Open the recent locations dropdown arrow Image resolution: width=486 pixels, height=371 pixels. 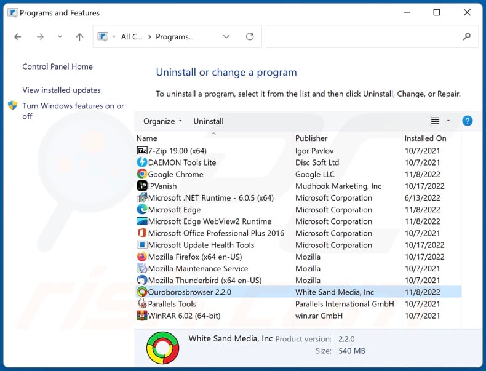click(x=60, y=36)
